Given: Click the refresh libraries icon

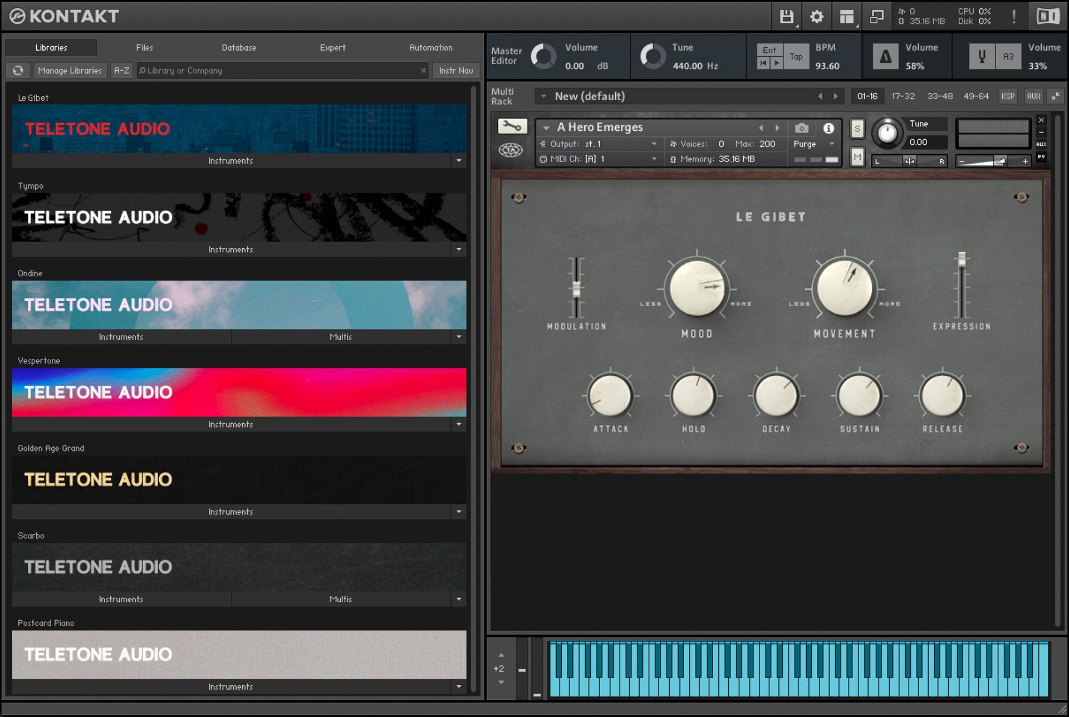Looking at the screenshot, I should 18,71.
